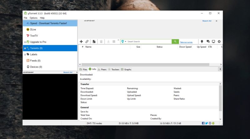This screenshot has height=139, width=250.
Task: Expand the Torrents (0) tree node
Action: (x=25, y=48)
